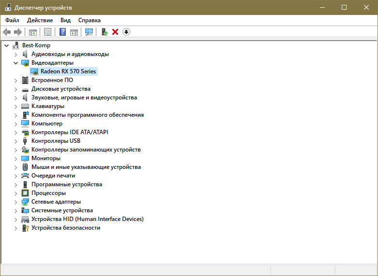Click the Устройства безопасности key icon
This screenshot has height=276, width=378.
point(25,228)
